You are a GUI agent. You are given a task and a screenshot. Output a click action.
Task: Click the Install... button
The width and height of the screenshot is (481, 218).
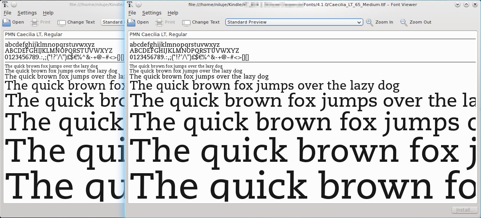click(x=464, y=210)
